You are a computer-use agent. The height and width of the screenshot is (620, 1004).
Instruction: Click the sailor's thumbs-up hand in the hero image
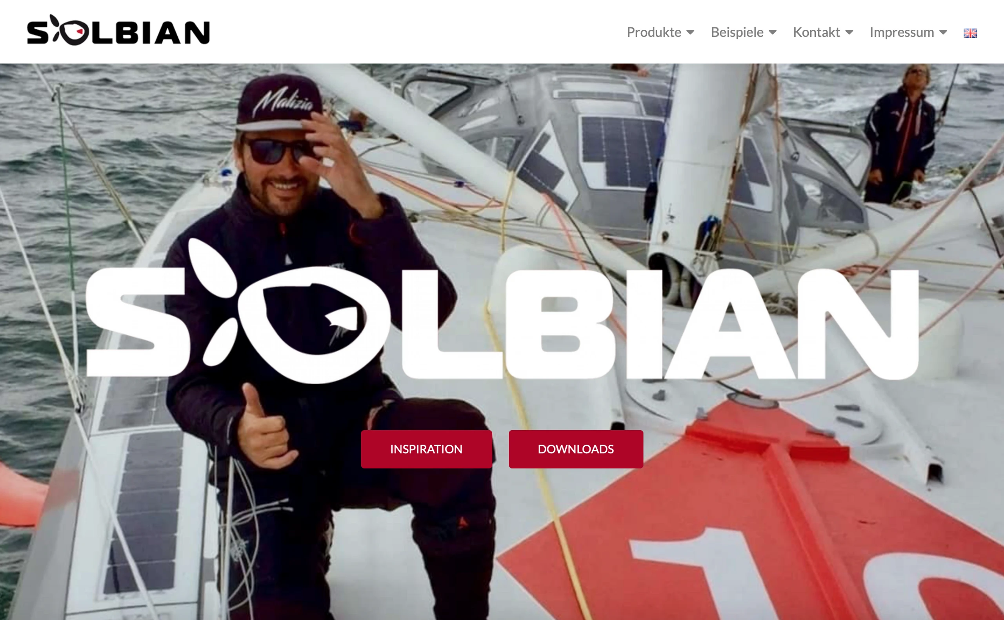click(x=262, y=431)
